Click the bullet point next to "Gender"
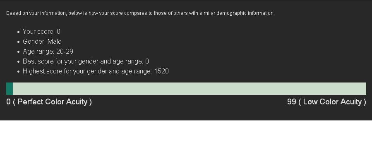 18,42
